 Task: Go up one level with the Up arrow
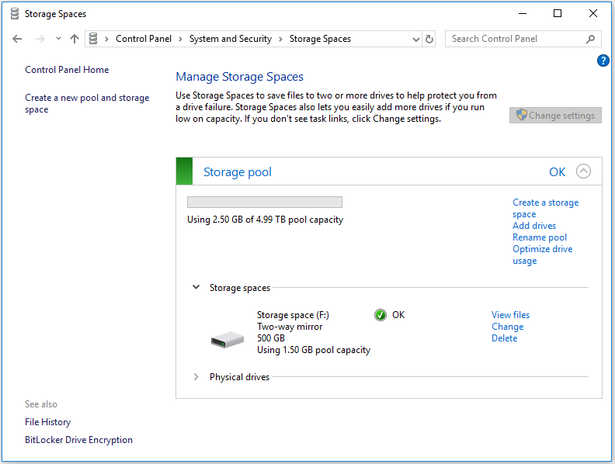[75, 38]
